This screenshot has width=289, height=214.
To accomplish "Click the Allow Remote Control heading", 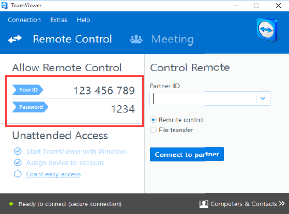I will pos(67,68).
